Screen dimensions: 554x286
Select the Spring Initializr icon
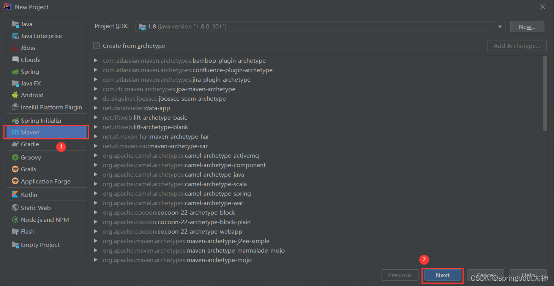[x=15, y=121]
